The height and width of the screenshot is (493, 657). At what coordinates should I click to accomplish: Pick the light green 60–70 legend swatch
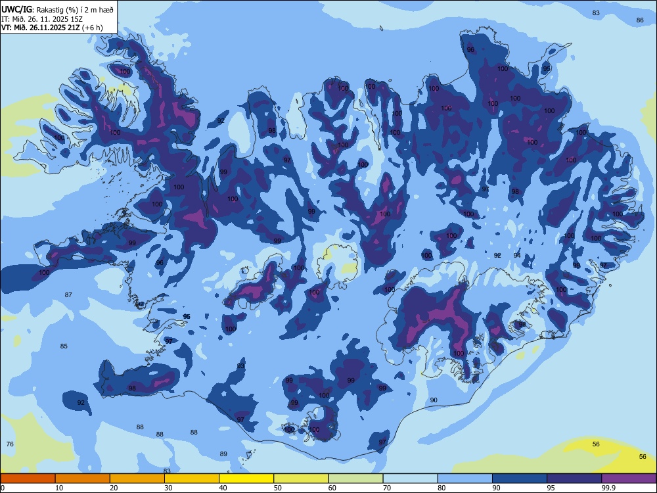pyautogui.click(x=355, y=479)
